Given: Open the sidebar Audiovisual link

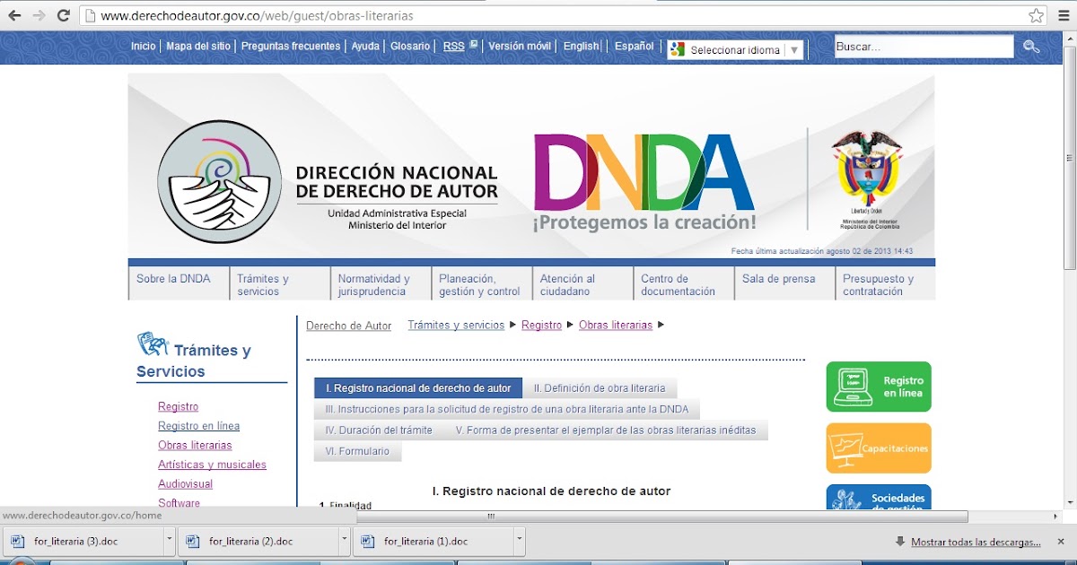Looking at the screenshot, I should (185, 483).
